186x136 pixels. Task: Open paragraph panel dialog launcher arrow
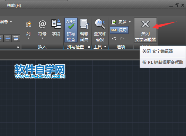pyautogui.click(x=18, y=47)
